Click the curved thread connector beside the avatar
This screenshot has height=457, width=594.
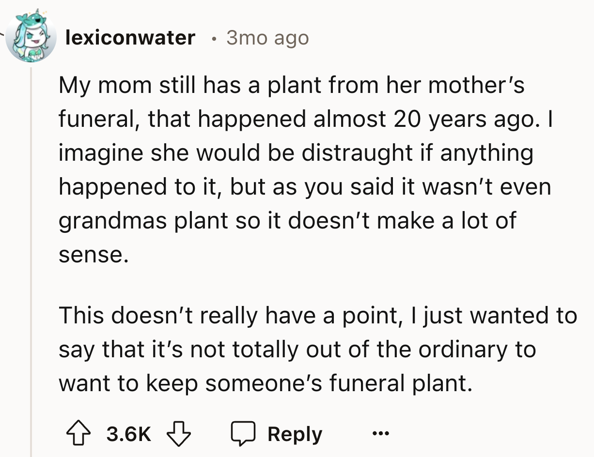click(x=4, y=33)
